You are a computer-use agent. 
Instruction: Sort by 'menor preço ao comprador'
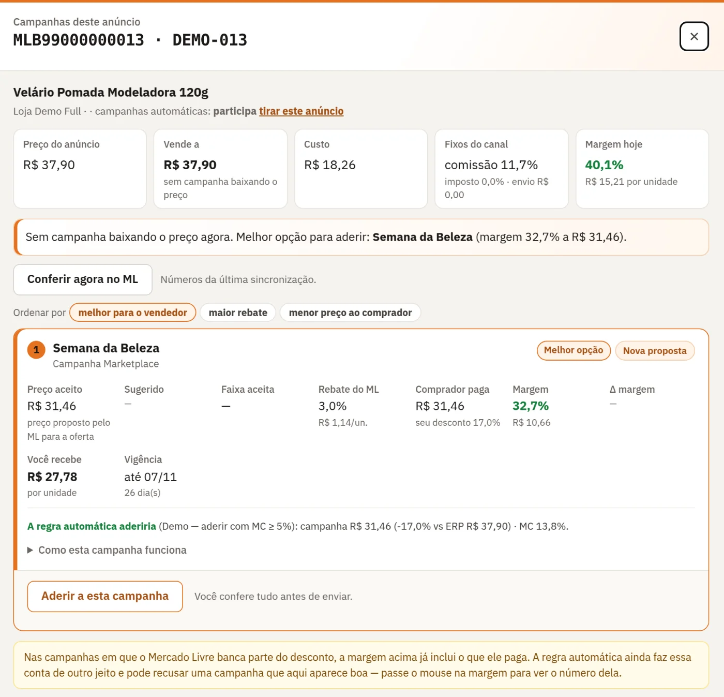(x=350, y=313)
